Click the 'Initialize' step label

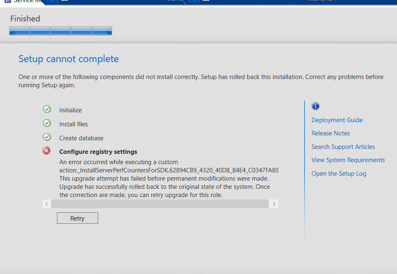click(70, 110)
